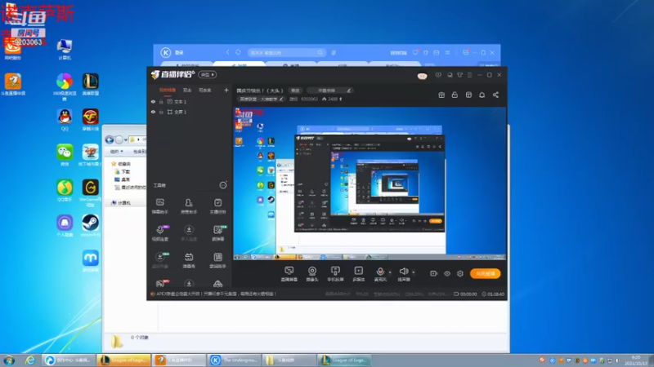This screenshot has height=367, width=654.
Task: Open the 弹幕助手 tool
Action: 160,206
